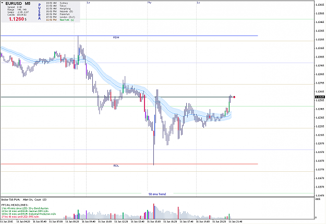The width and height of the screenshot is (326, 224).
Task: Click the 11 Jun 08:20 time axis label
Action: point(73,221)
